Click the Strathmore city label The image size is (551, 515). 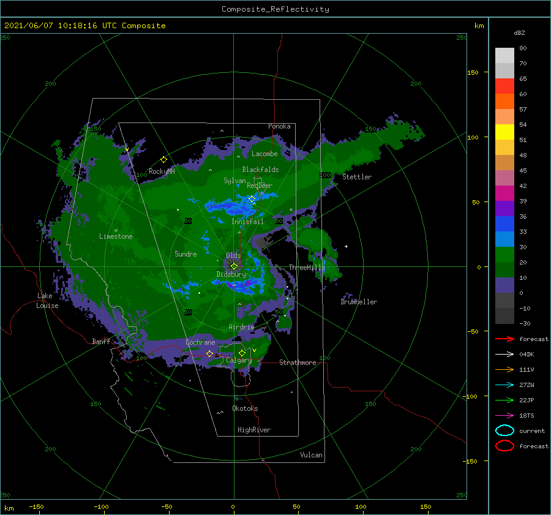point(298,363)
